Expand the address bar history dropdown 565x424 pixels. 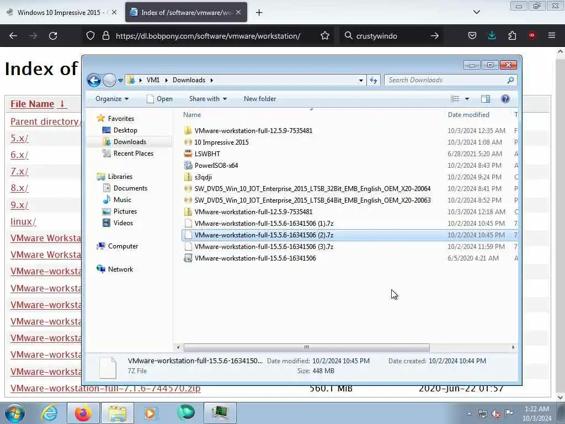(361, 81)
